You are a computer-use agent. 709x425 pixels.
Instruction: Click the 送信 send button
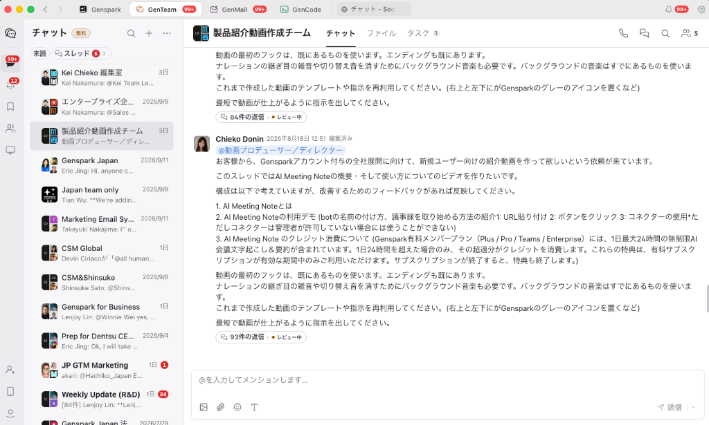point(670,407)
